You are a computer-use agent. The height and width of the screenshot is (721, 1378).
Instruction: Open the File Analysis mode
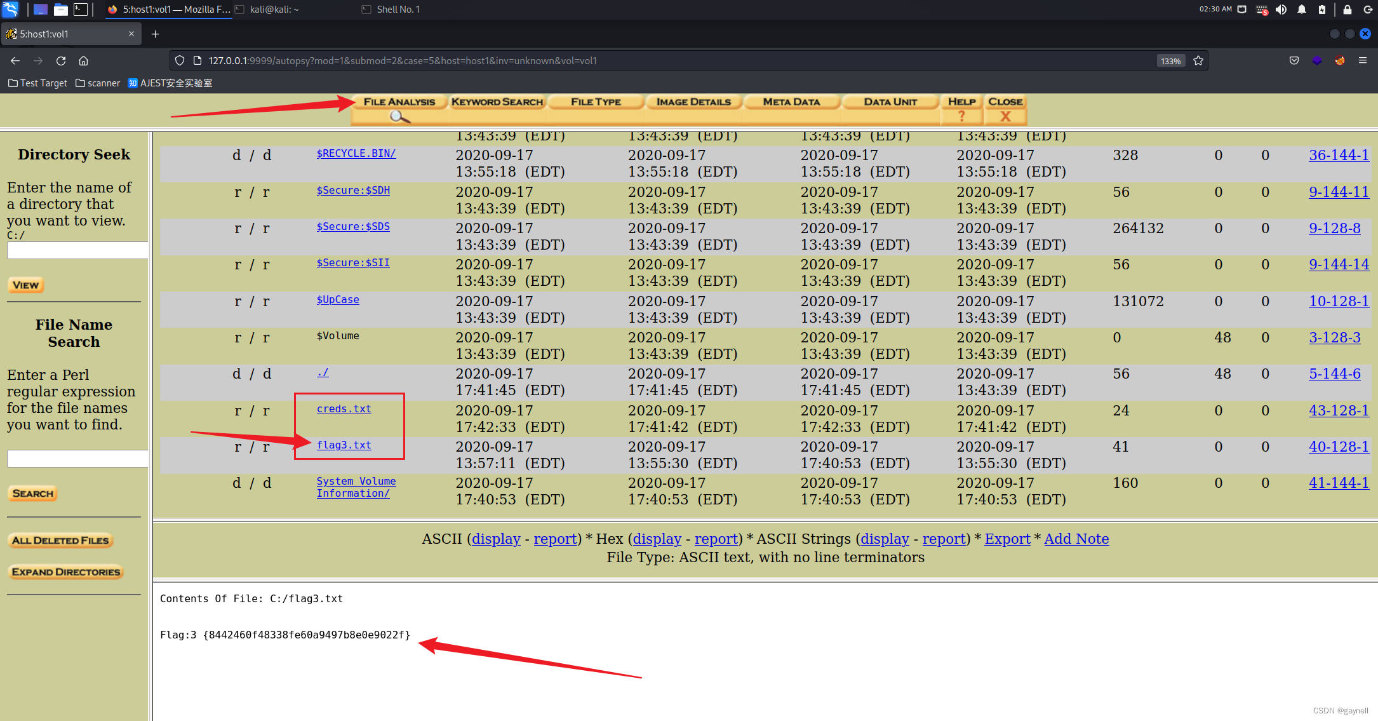coord(399,102)
